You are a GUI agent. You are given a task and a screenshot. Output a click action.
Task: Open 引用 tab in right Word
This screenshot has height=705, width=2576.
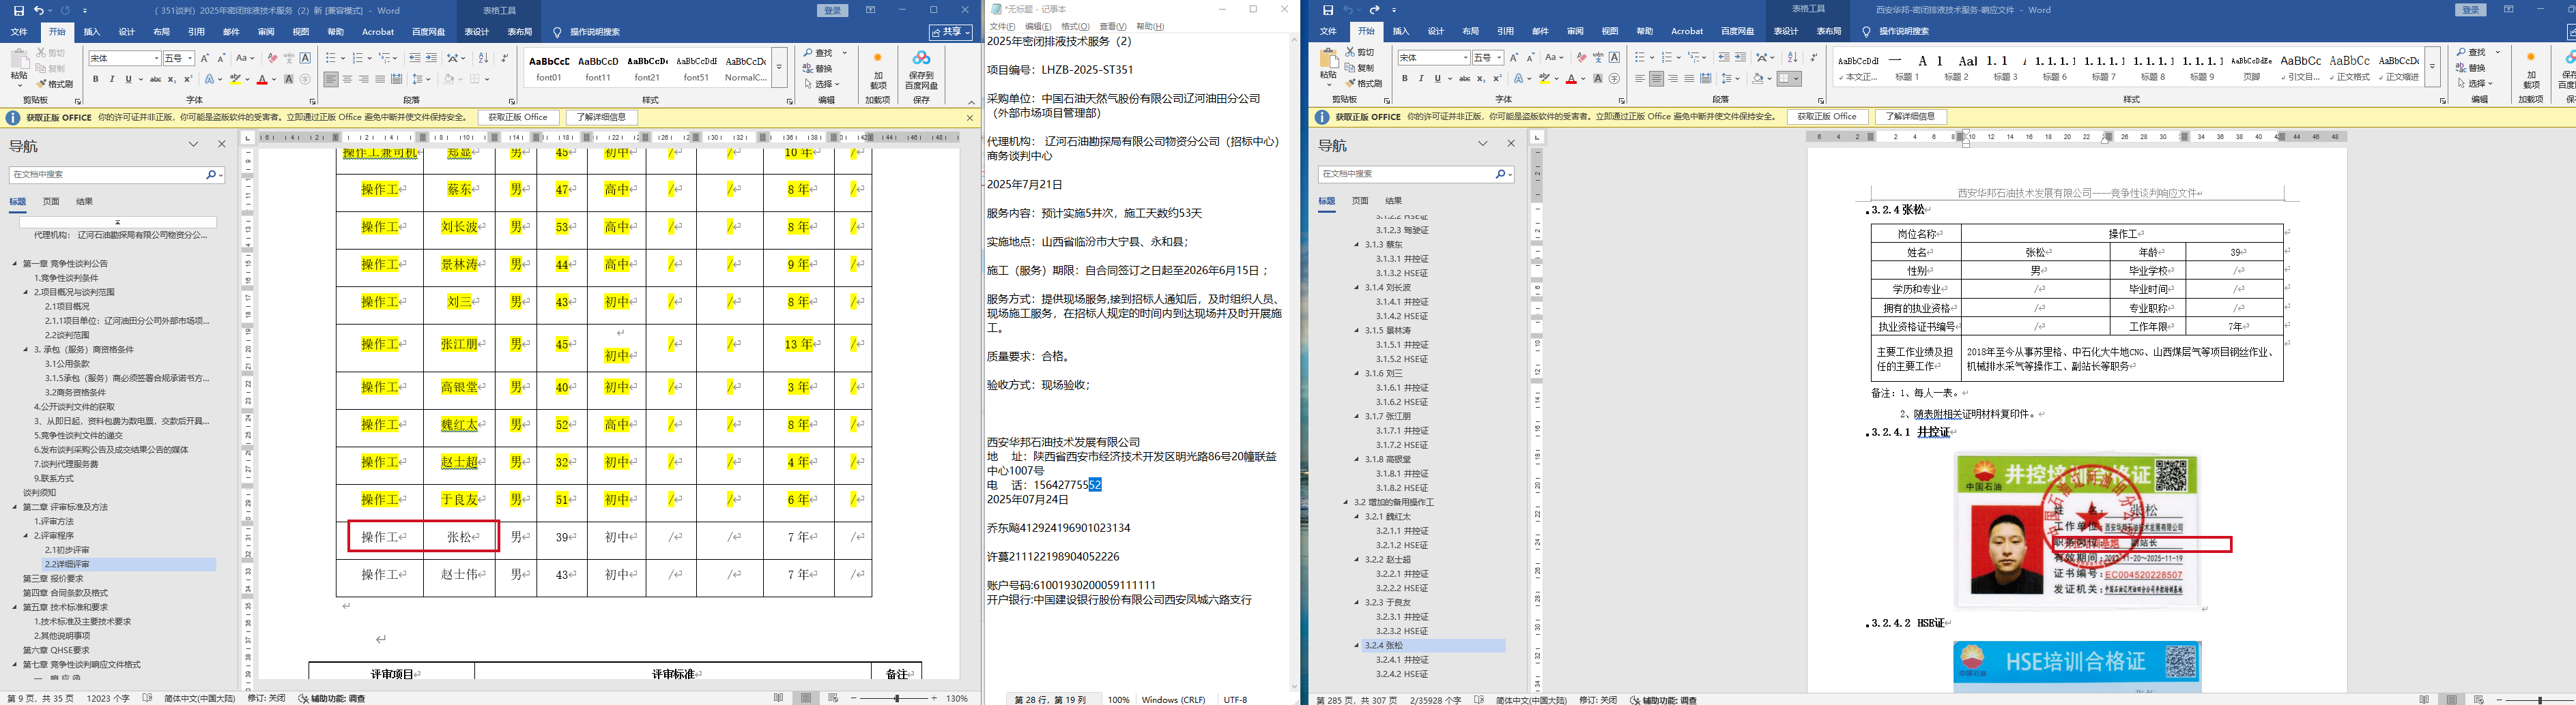coord(1505,32)
